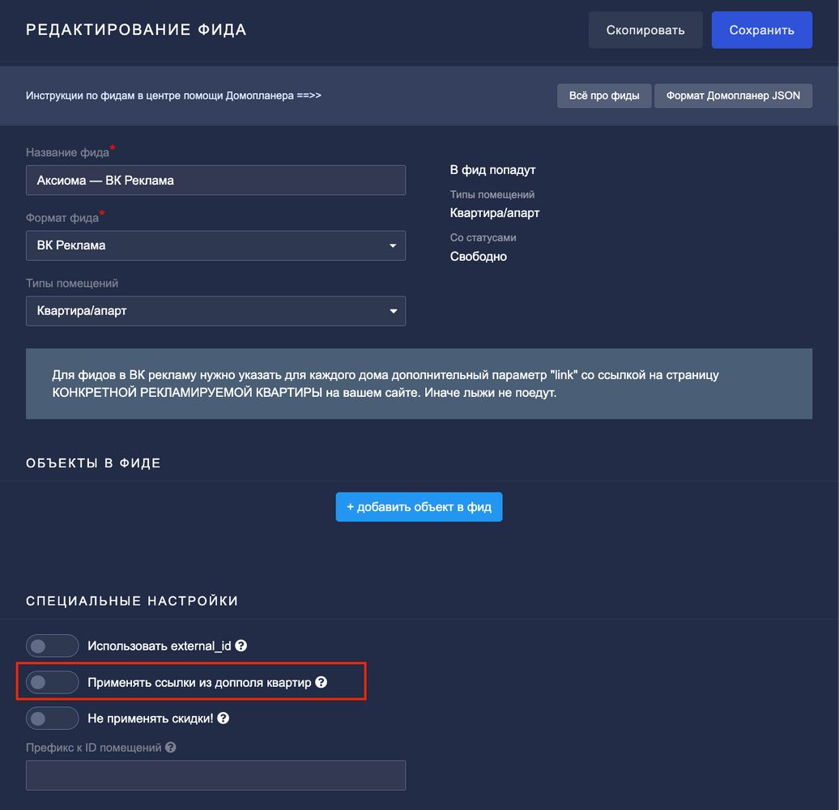Viewport: 839px width, 810px height.
Task: Expand the 'Типы помещений' dropdown
Action: point(215,311)
